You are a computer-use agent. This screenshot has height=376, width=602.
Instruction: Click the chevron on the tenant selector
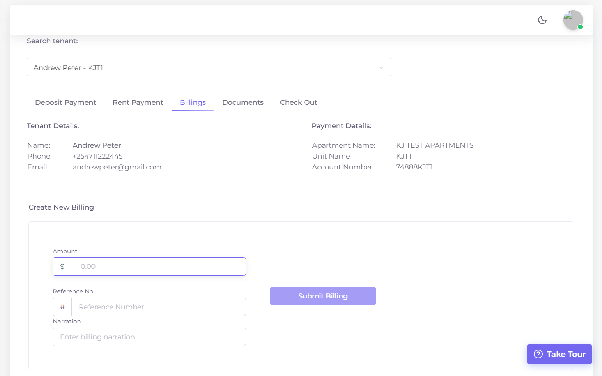coord(381,67)
